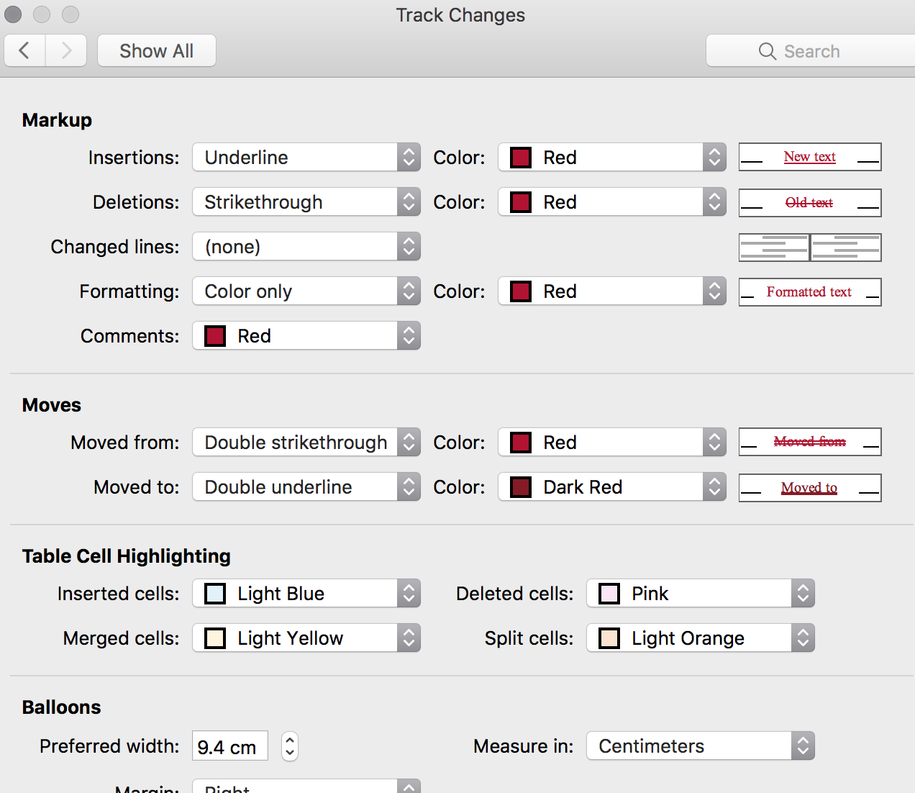Image resolution: width=915 pixels, height=793 pixels.
Task: Open the Deletions Strikethrough dropdown
Action: 306,202
